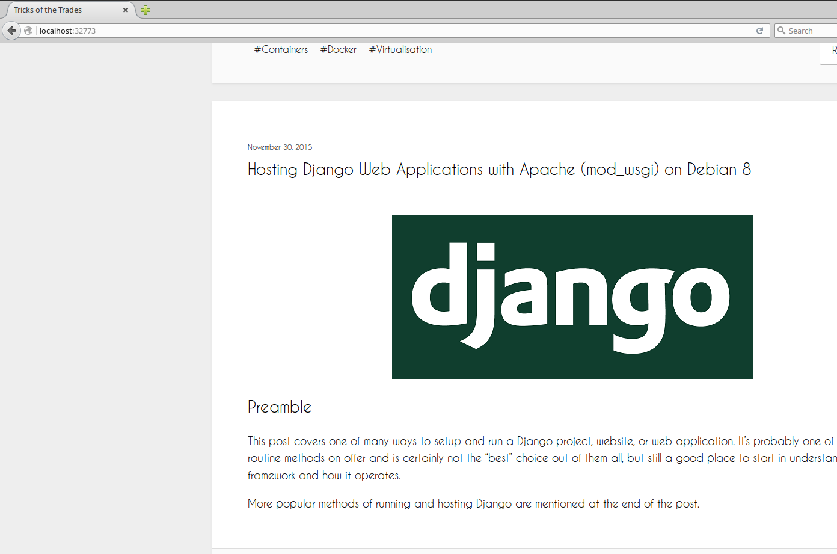The height and width of the screenshot is (554, 837).
Task: Open a new tab with plus icon
Action: tap(146, 10)
